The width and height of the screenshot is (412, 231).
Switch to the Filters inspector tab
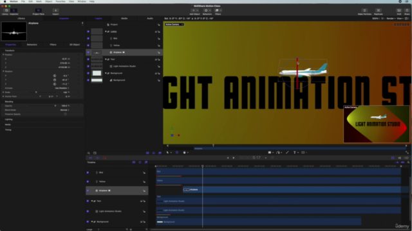[x=53, y=45]
